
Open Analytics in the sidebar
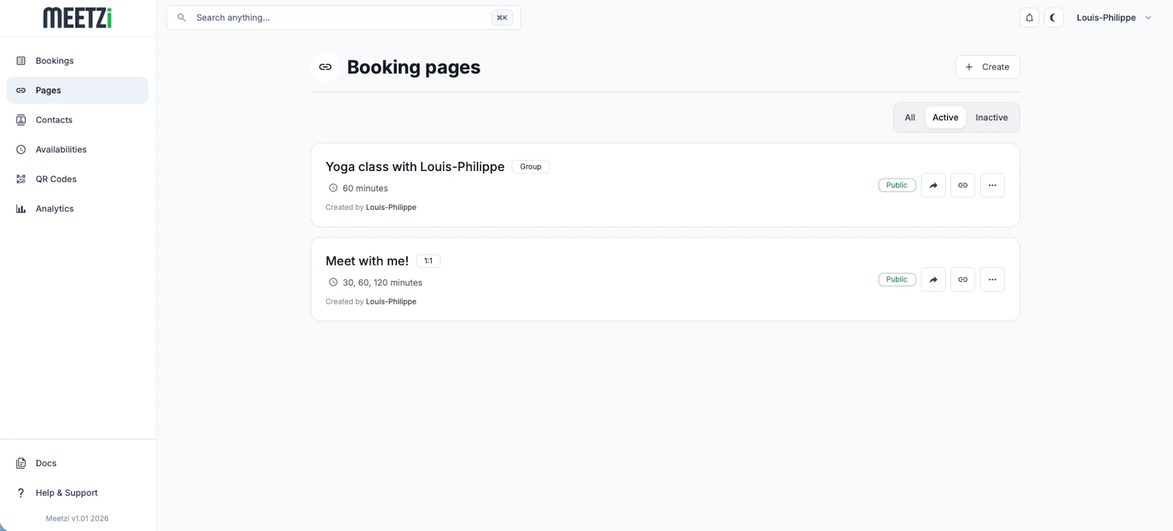(x=77, y=208)
